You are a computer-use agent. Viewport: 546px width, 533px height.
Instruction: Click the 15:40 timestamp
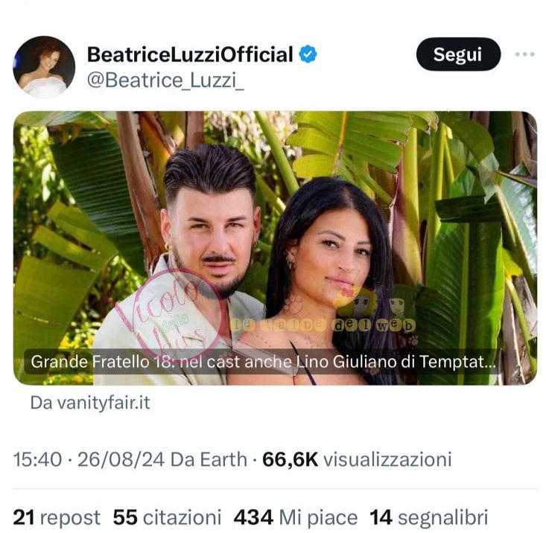tap(37, 459)
